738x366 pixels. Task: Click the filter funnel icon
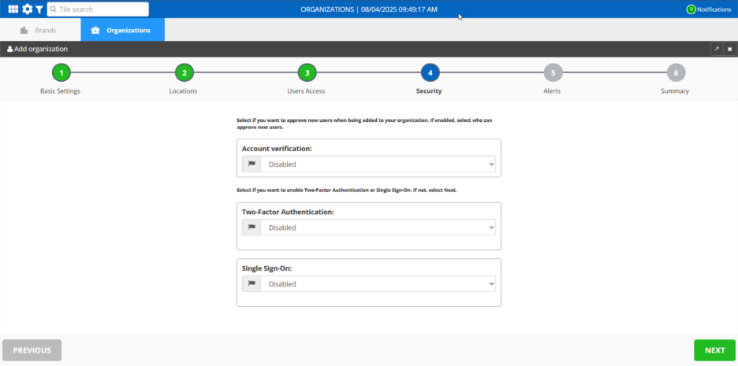(39, 9)
